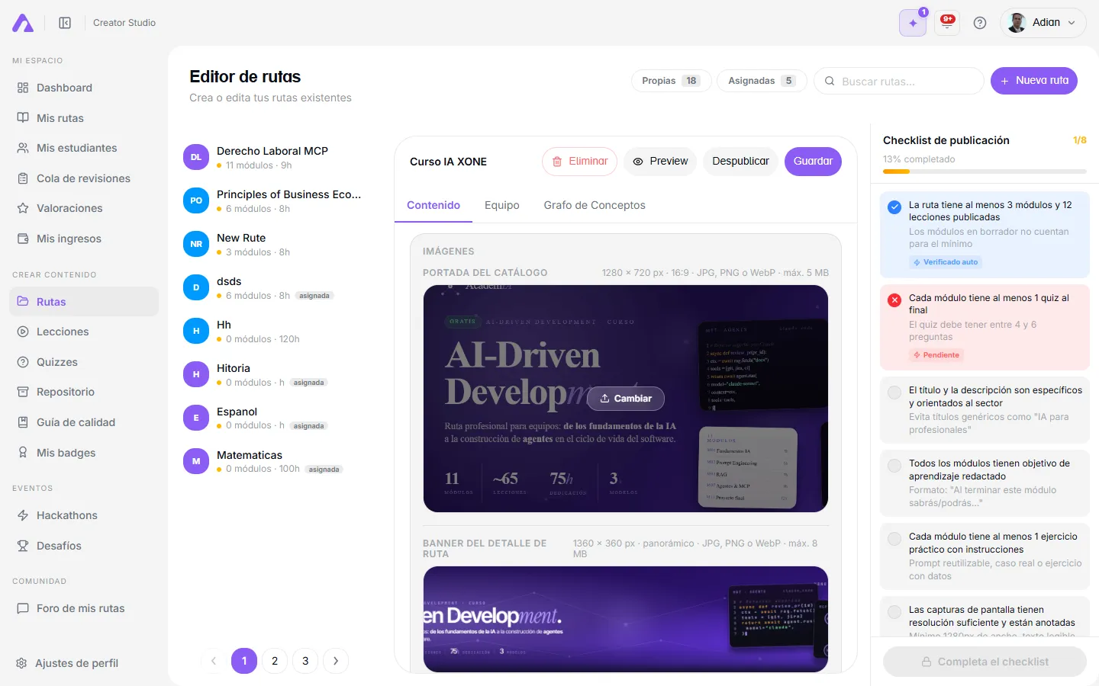This screenshot has height=686, width=1099.
Task: Collapse the sidebar panel icon
Action: [65, 23]
